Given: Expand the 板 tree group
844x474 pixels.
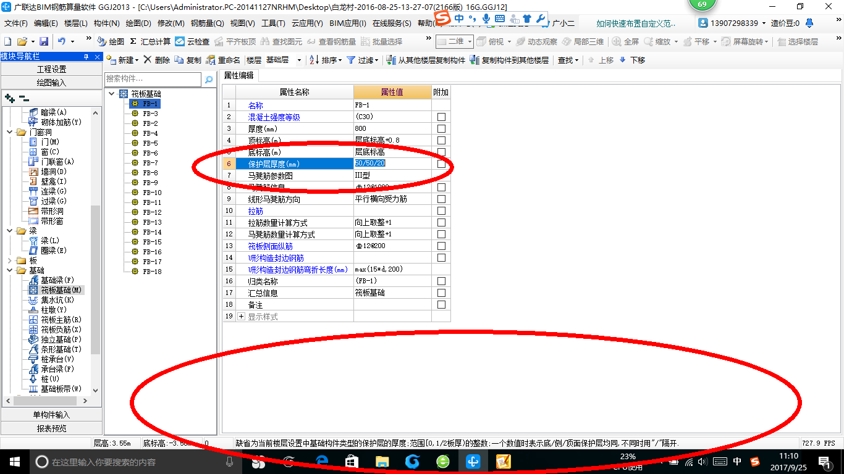Looking at the screenshot, I should (9, 260).
